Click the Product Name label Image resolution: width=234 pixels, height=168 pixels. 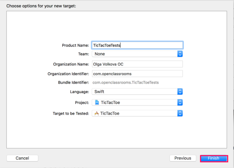[x=75, y=45]
